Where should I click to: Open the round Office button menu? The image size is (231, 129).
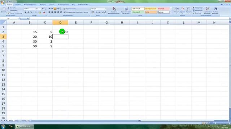(3, 3)
